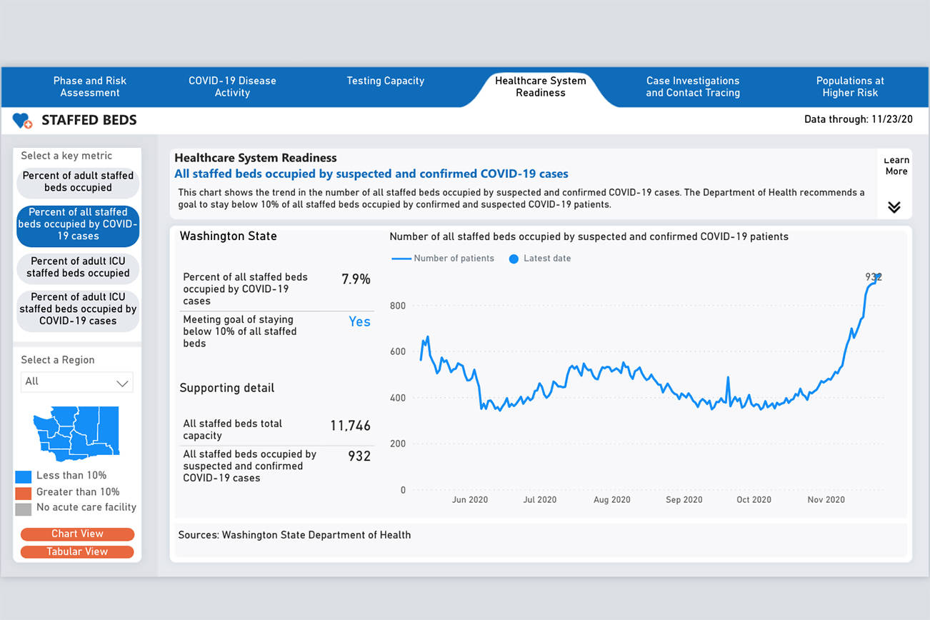930x620 pixels.
Task: Switch to Tabular View
Action: (77, 551)
